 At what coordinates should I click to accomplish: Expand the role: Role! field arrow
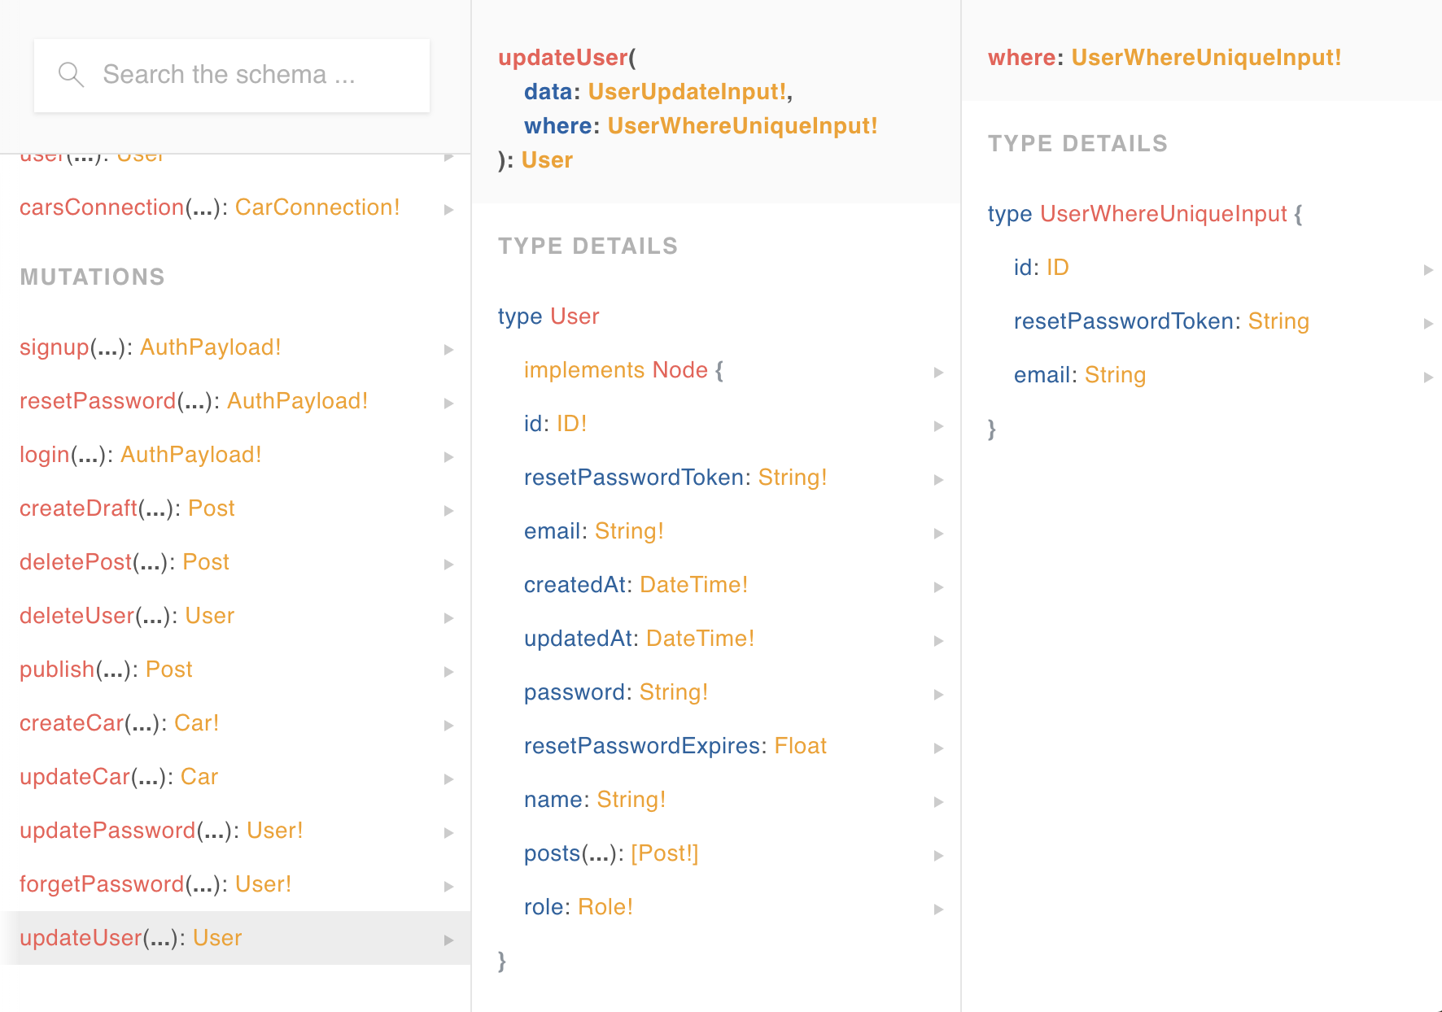pos(938,909)
